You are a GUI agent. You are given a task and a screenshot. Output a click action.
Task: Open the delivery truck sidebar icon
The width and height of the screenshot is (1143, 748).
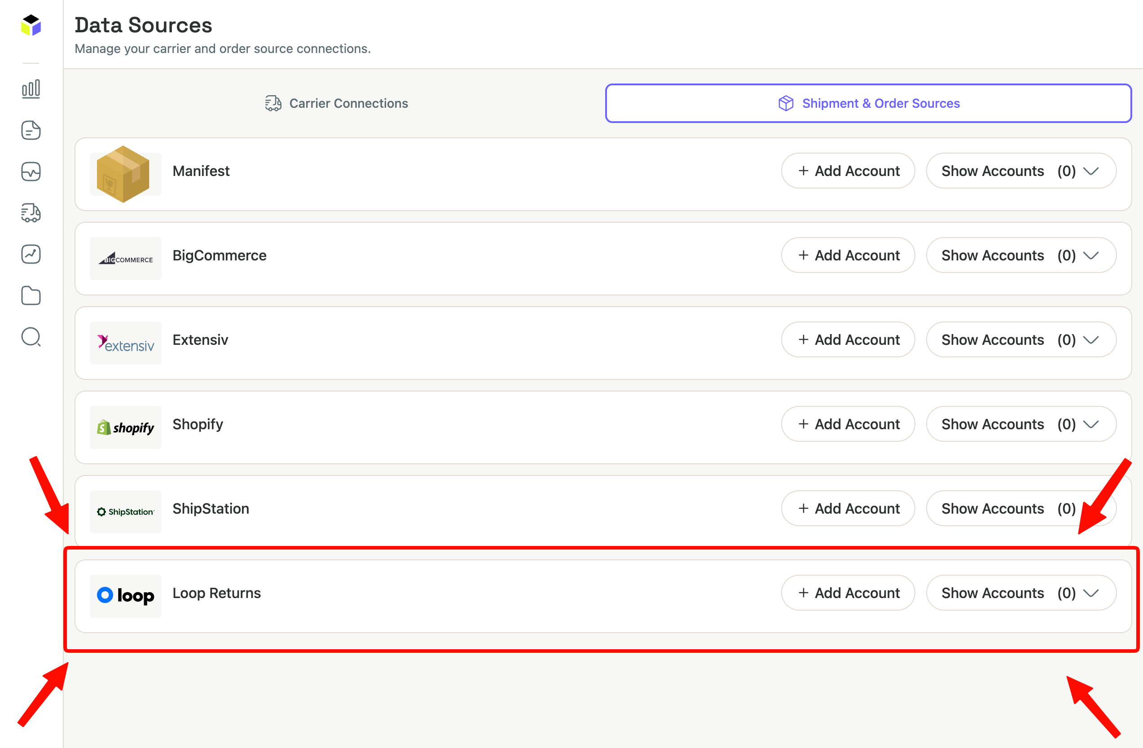[31, 213]
